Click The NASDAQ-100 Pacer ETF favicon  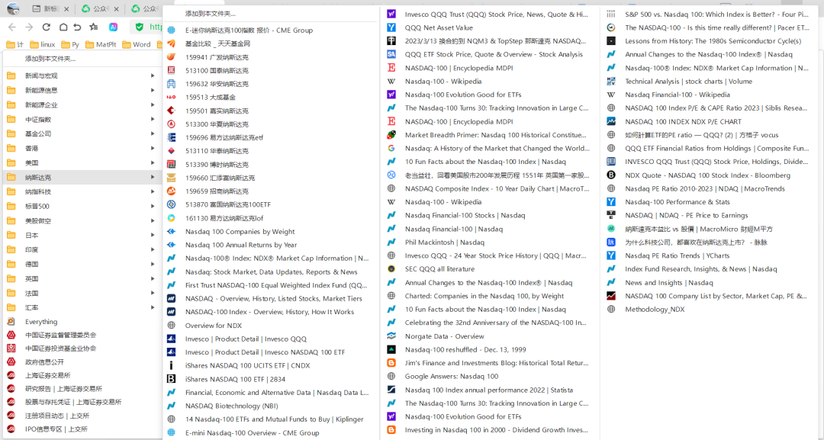[x=611, y=27]
